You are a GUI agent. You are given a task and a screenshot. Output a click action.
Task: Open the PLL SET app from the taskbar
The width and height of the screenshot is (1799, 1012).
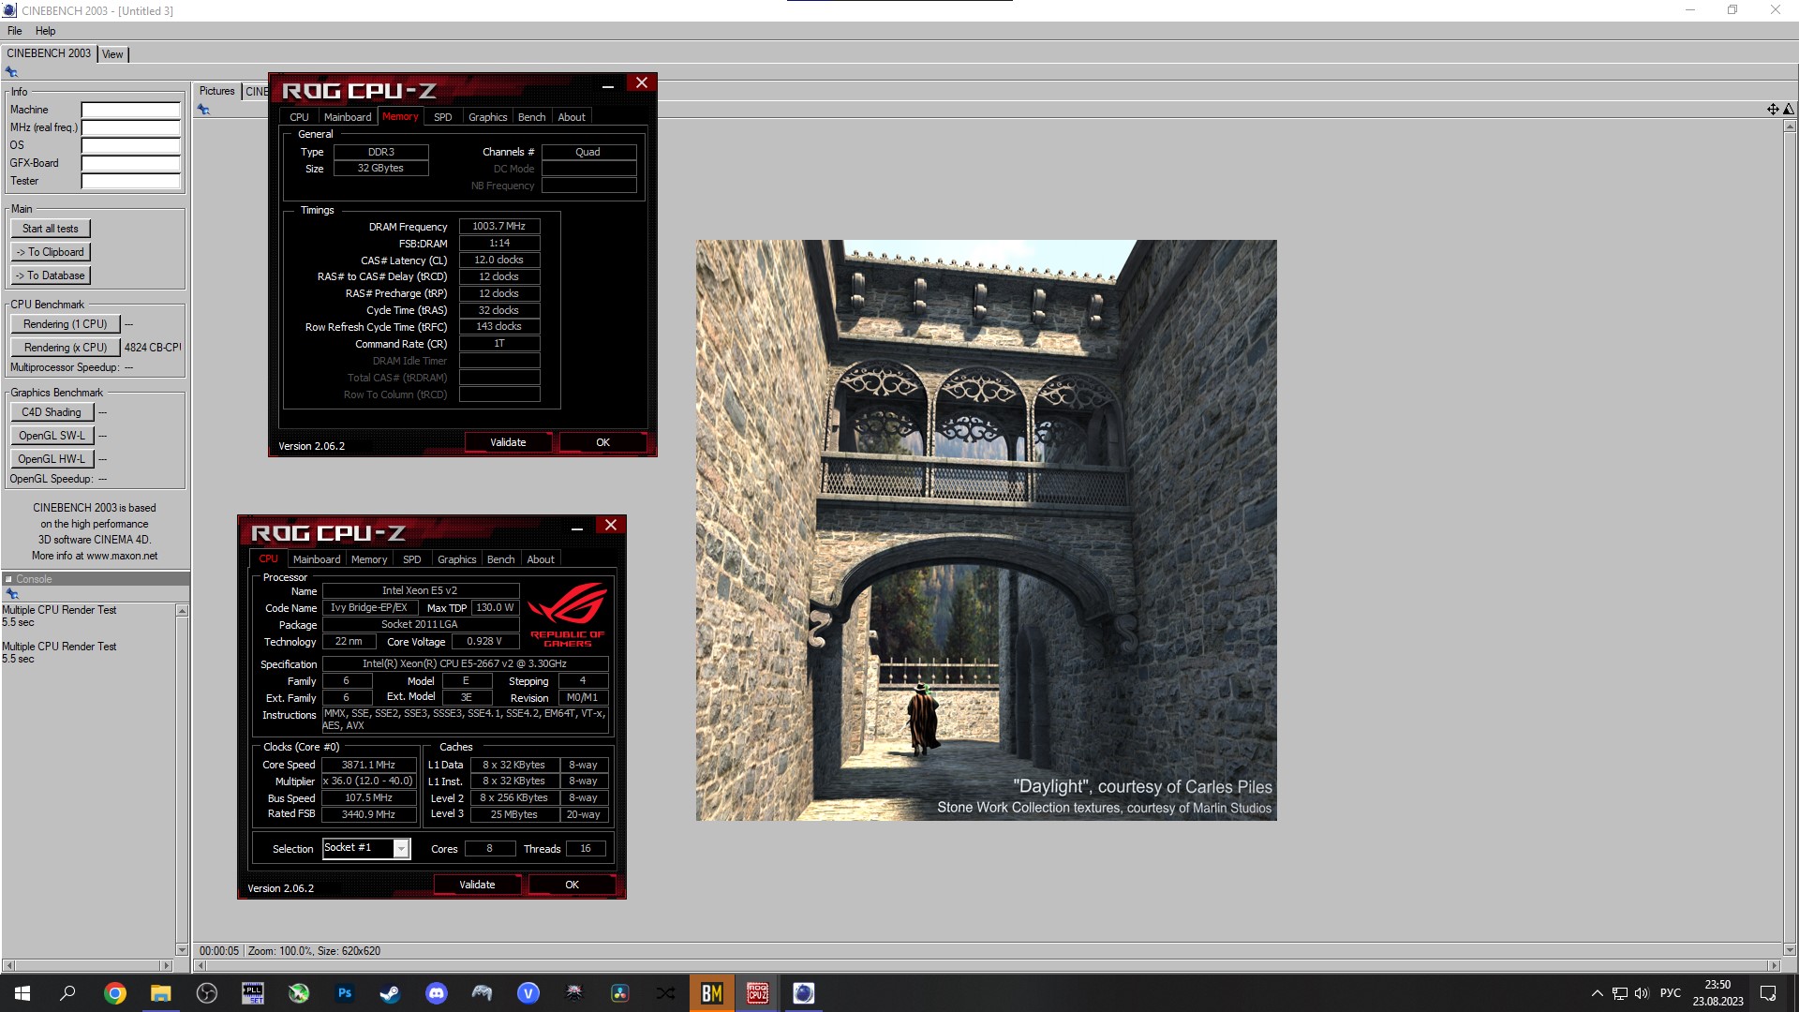point(252,993)
